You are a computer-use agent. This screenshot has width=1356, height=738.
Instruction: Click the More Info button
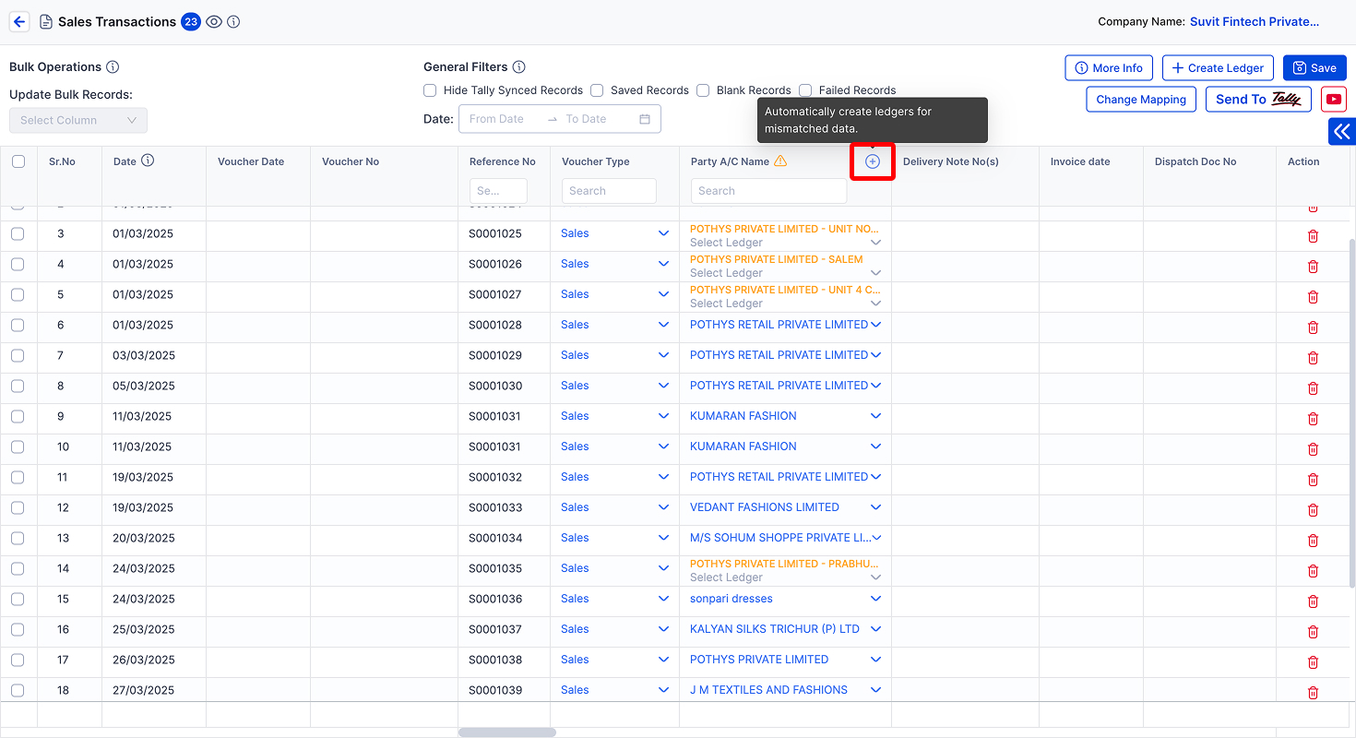pos(1109,68)
